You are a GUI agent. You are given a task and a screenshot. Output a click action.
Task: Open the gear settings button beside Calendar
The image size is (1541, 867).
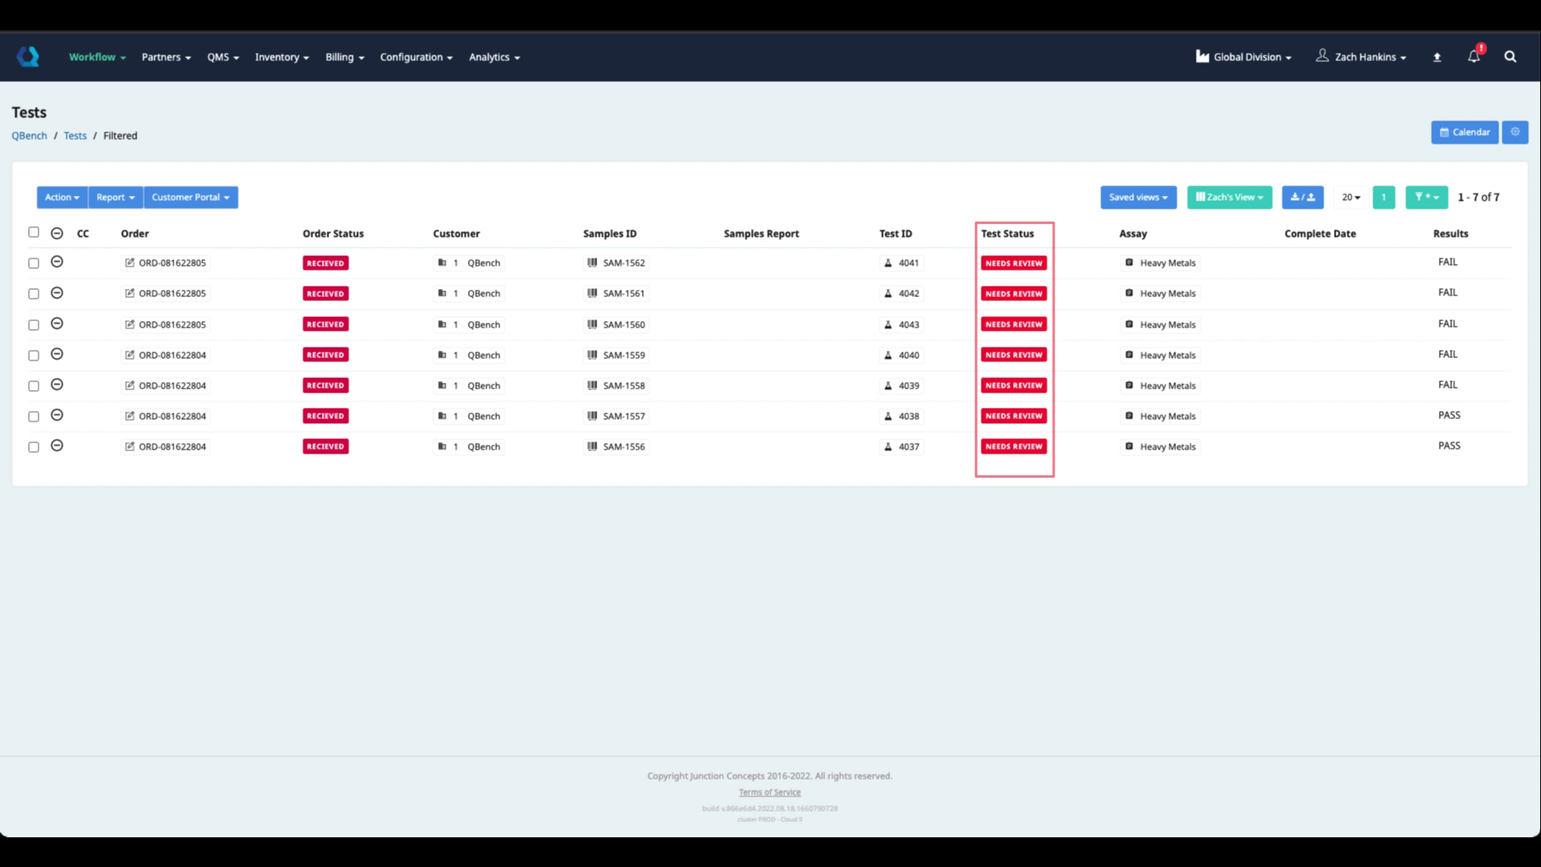click(1515, 132)
